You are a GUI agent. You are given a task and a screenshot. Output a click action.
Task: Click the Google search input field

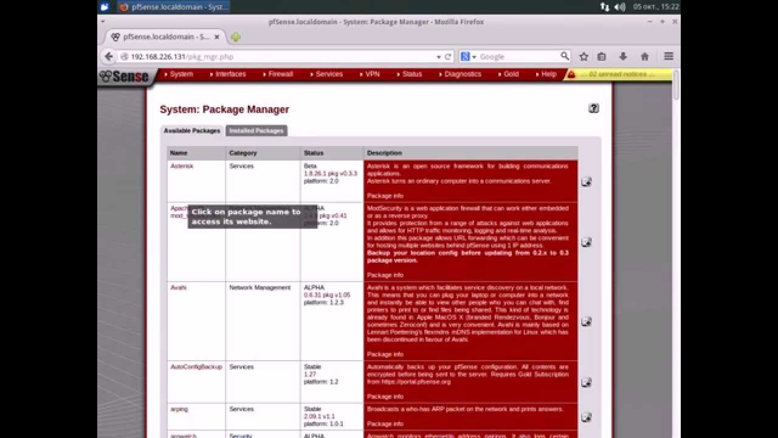[x=518, y=57]
